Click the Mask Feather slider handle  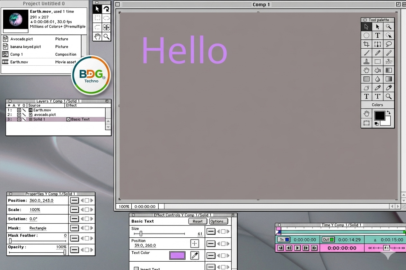(10, 241)
